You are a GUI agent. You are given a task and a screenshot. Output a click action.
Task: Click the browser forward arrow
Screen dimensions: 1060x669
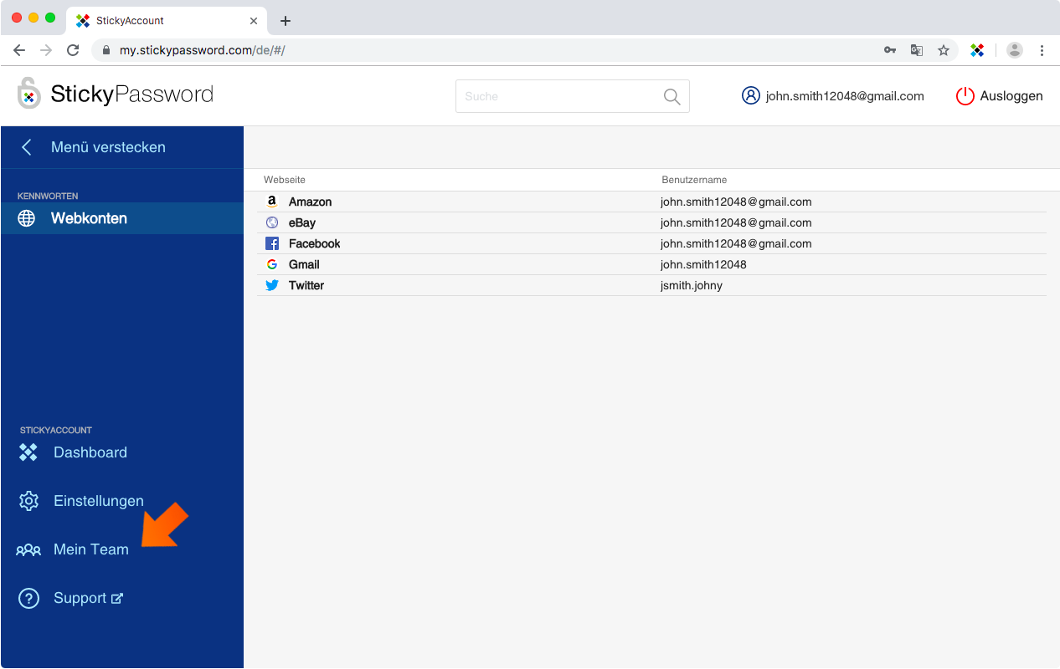click(x=46, y=50)
